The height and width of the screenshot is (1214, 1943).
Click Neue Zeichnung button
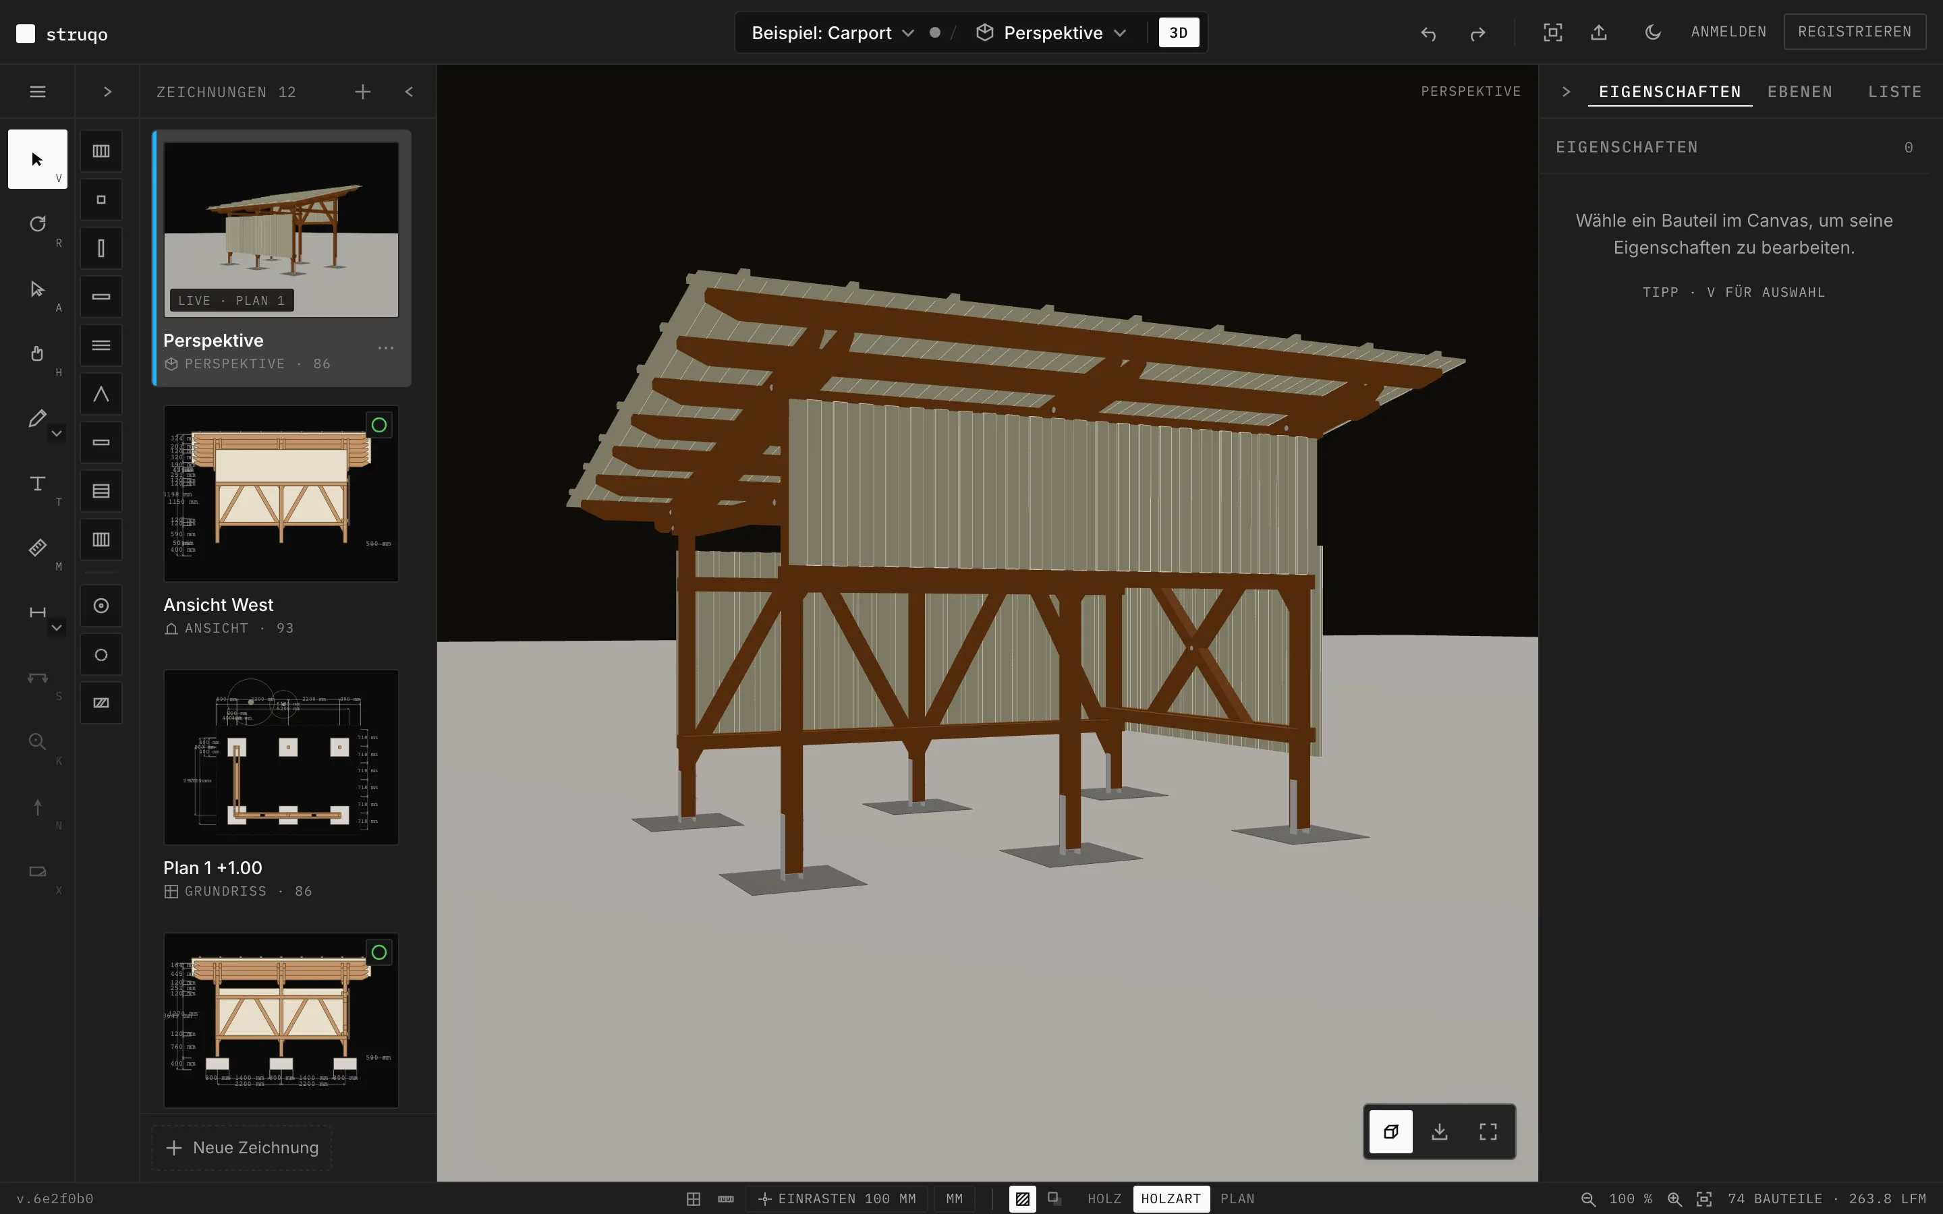point(242,1147)
